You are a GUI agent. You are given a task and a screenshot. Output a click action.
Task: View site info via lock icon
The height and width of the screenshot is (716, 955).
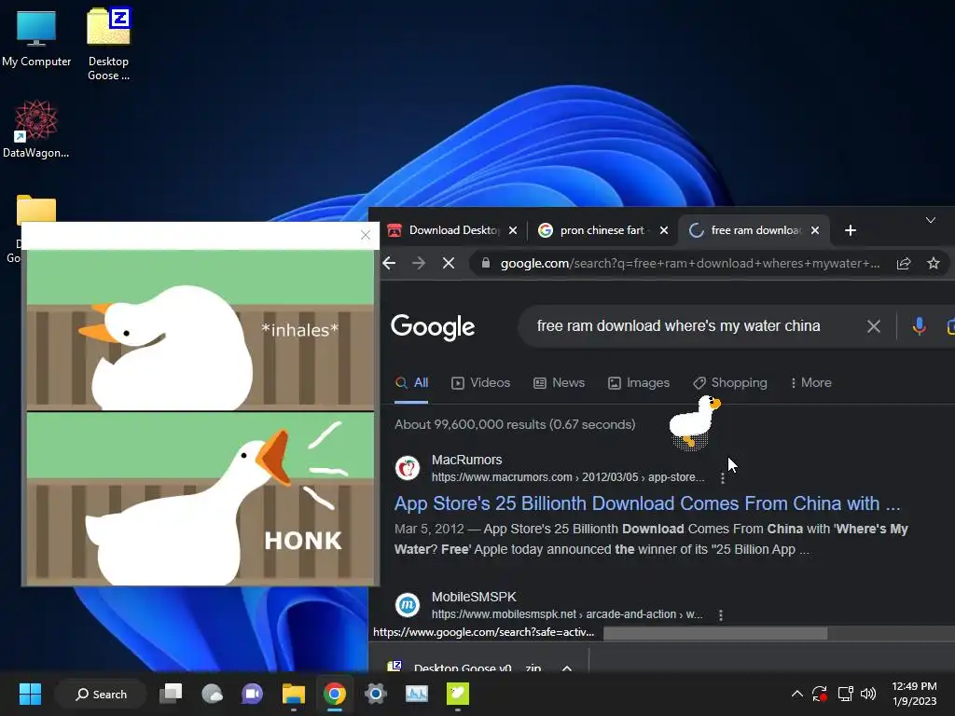pos(485,263)
